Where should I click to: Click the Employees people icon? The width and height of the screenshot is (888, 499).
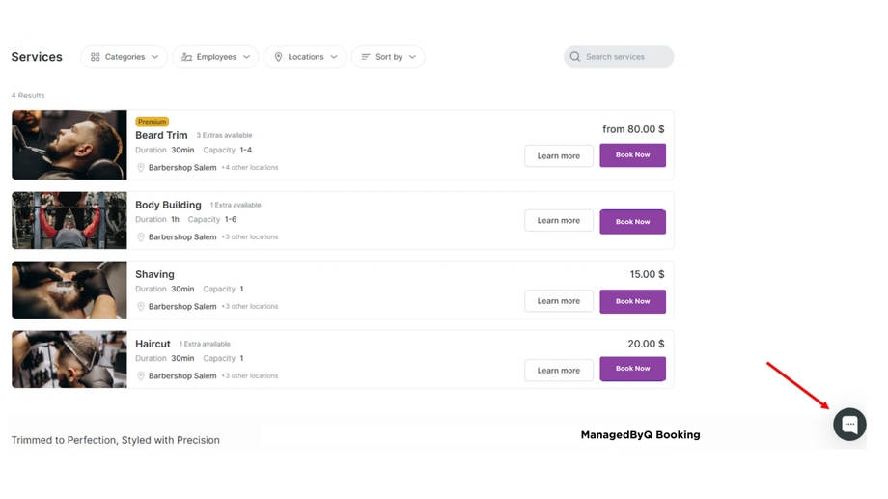pos(187,57)
